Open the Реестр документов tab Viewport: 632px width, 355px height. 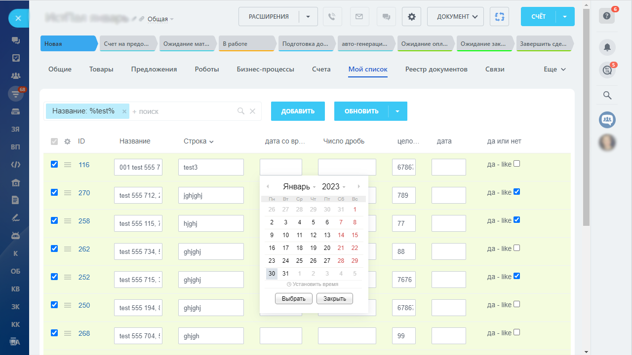pos(436,70)
